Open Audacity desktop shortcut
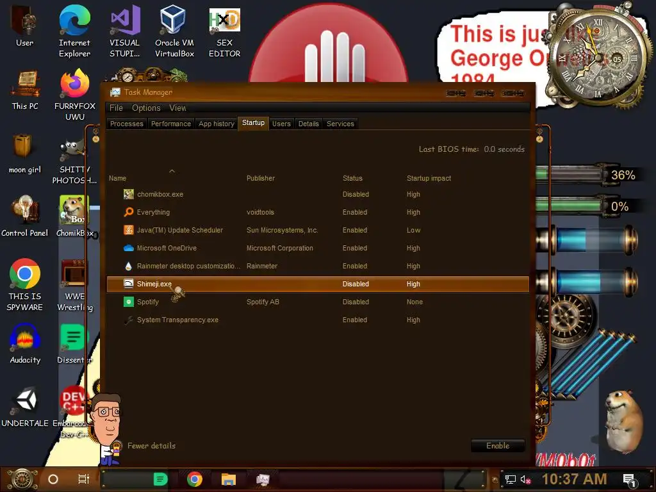This screenshot has height=492, width=656. [x=25, y=343]
